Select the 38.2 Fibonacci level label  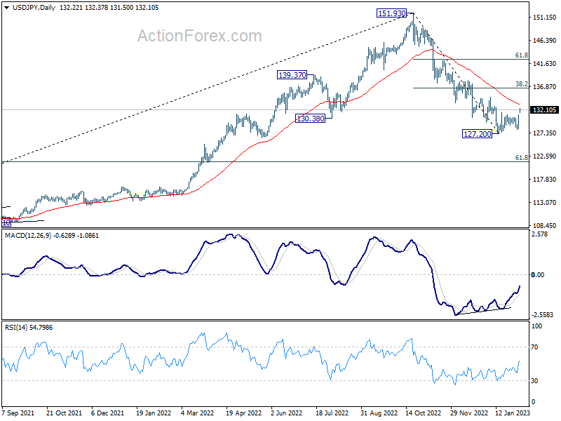click(x=521, y=84)
